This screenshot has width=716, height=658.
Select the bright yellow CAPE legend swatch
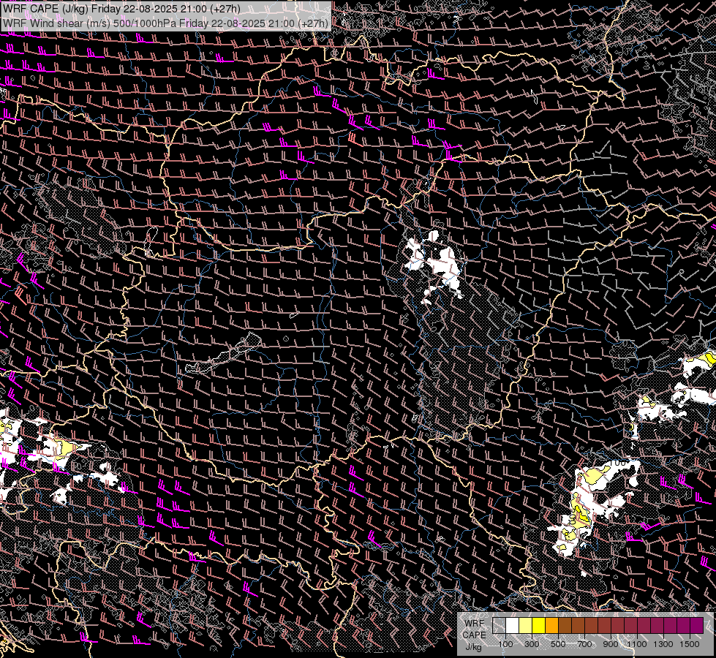[x=538, y=626]
